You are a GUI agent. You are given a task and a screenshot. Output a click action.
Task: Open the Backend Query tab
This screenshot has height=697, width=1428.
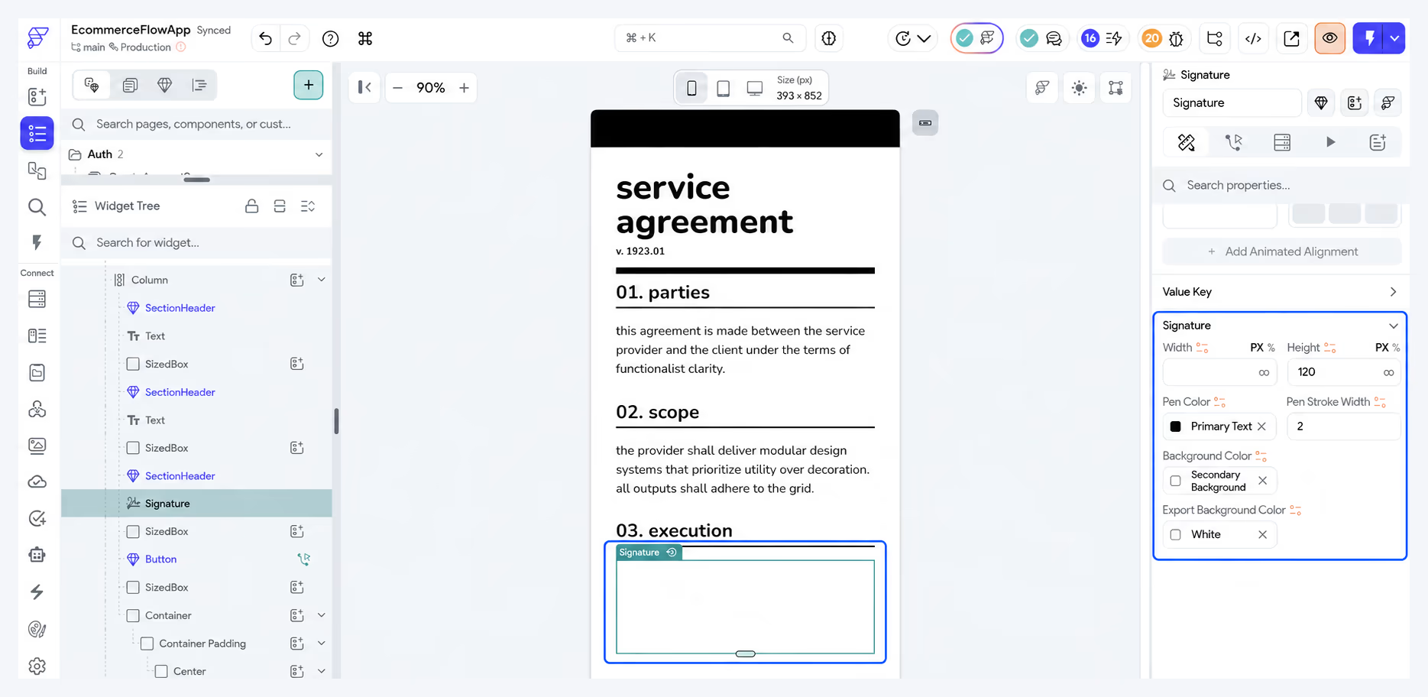tap(1282, 142)
